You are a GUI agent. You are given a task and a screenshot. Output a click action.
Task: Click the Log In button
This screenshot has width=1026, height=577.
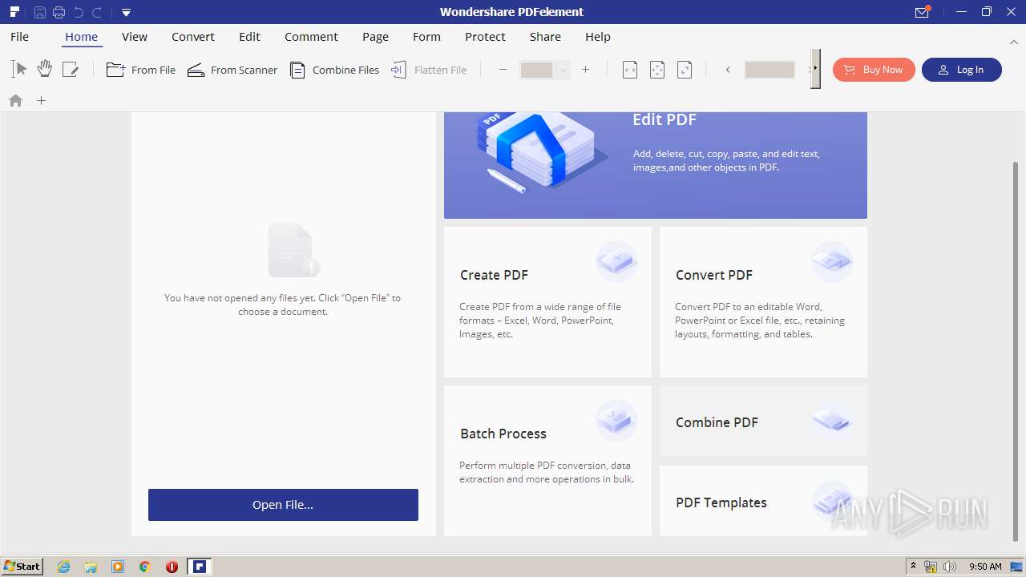[x=961, y=70]
